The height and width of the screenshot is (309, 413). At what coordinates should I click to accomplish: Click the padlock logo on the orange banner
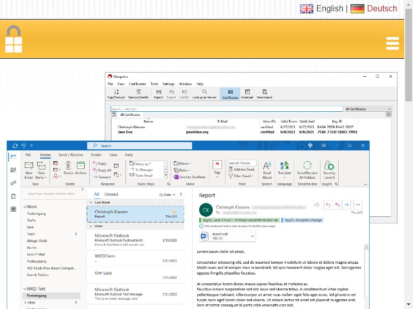[x=14, y=39]
